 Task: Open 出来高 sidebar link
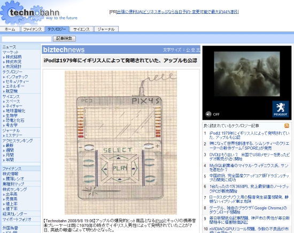[11, 194]
